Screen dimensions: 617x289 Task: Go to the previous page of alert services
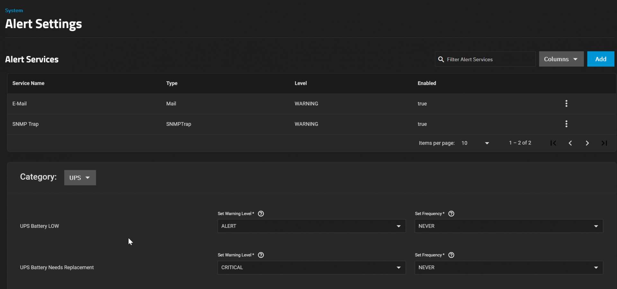(x=570, y=143)
